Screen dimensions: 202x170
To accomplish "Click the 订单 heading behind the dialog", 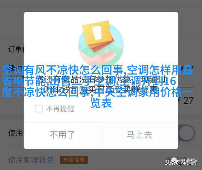I will tap(16, 49).
